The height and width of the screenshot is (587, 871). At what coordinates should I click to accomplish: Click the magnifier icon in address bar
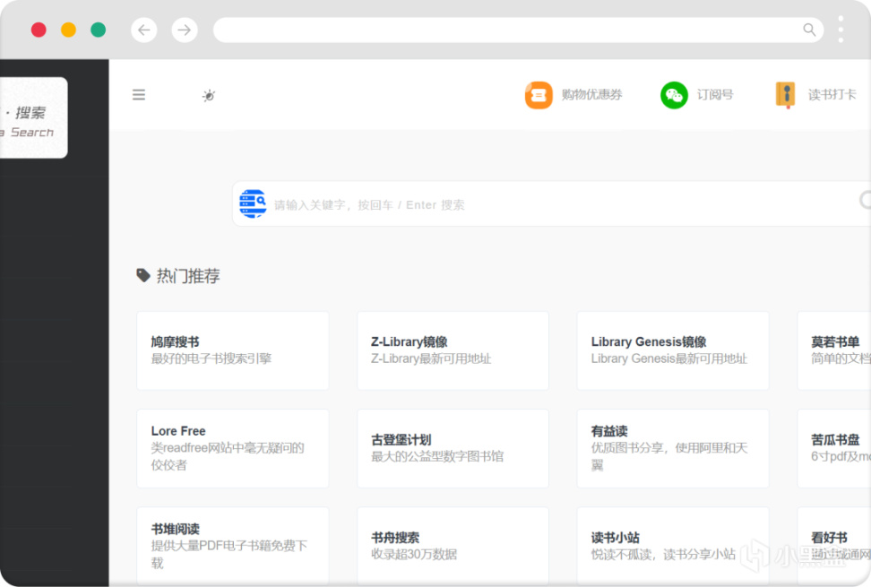[809, 30]
